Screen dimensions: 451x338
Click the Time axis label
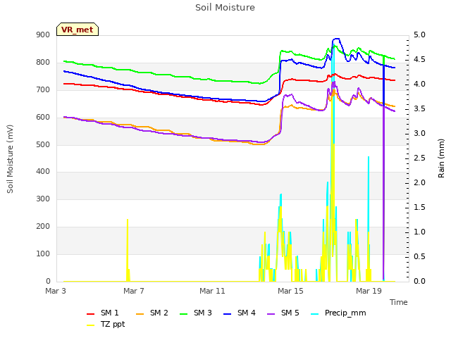399,302
